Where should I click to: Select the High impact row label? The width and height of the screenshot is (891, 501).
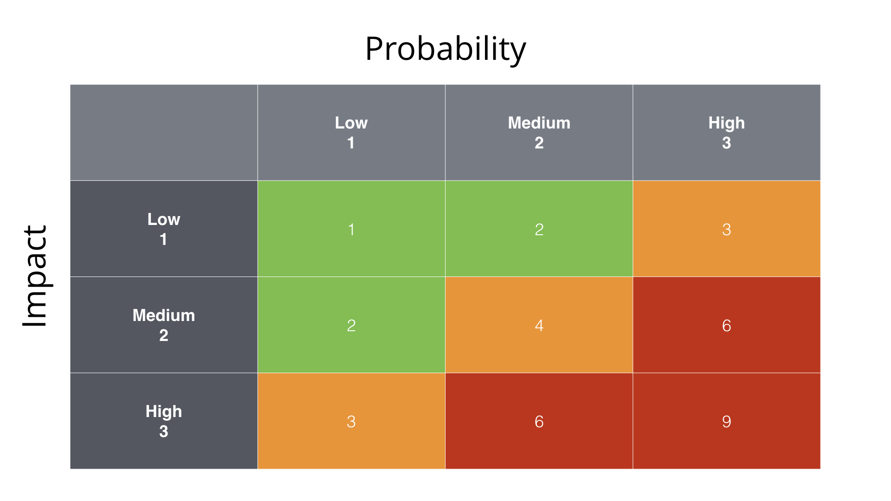point(162,420)
